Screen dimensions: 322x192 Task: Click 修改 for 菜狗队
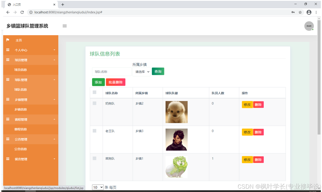click(247, 160)
